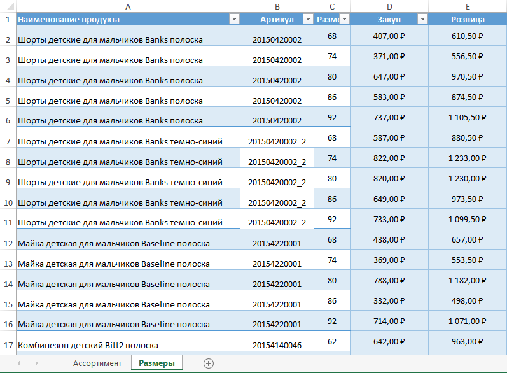Click article 20150420002_2 in row 9

[277, 179]
